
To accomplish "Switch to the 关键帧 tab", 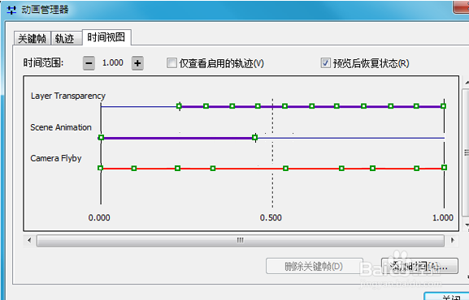I will click(x=33, y=38).
